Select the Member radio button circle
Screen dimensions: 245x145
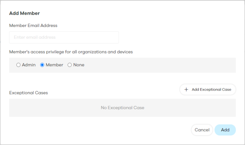42,65
